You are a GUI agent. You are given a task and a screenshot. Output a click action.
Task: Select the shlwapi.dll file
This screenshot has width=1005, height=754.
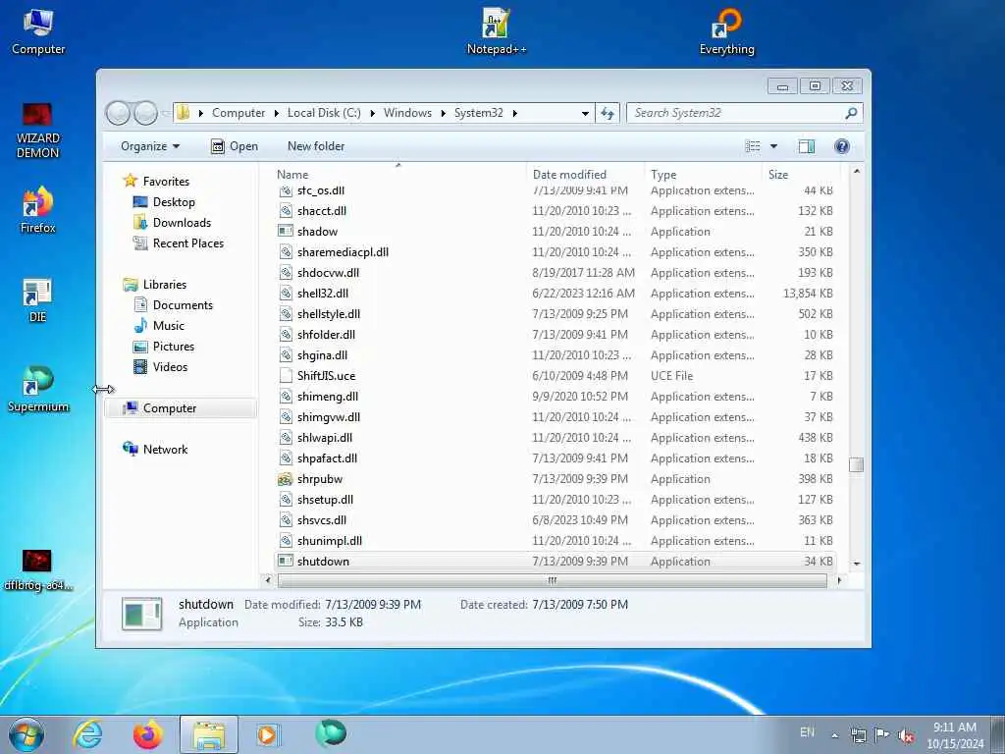[x=555, y=438]
